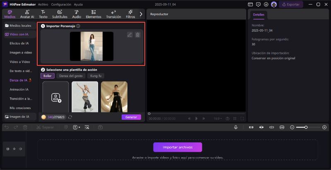Click the crop icon in the player
This screenshot has width=331, height=170.
[235, 119]
